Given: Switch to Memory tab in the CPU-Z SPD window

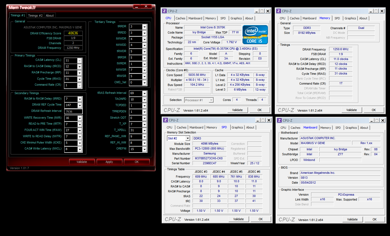Looking at the screenshot, I should tap(212, 127).
